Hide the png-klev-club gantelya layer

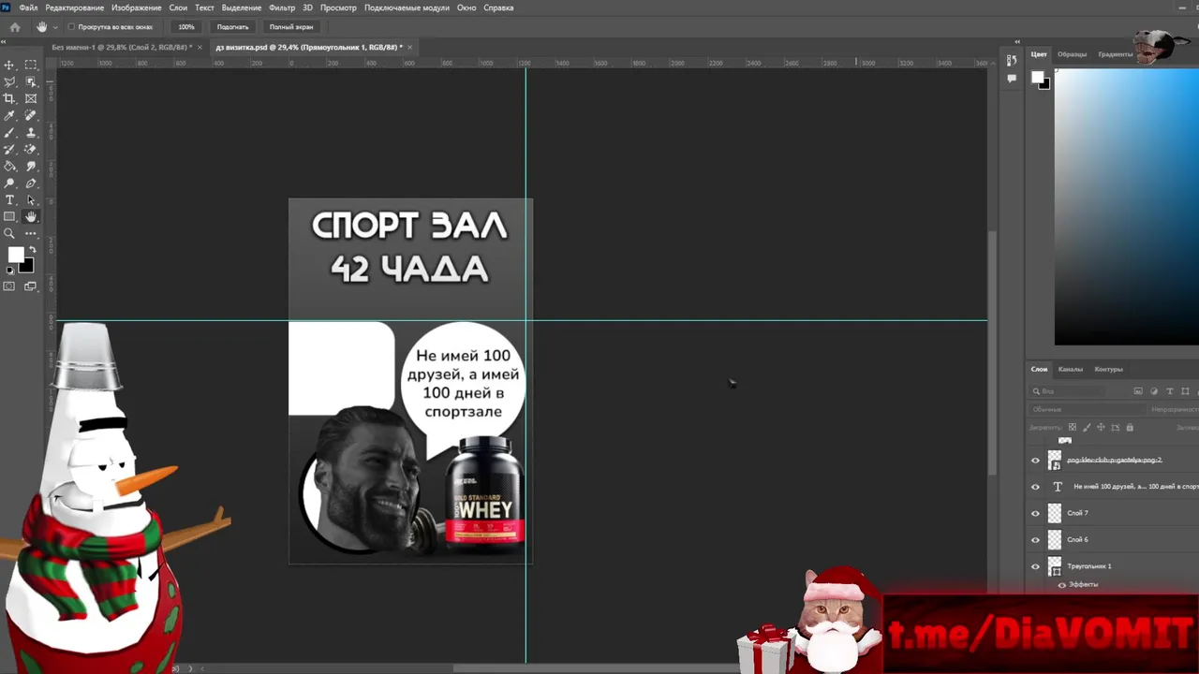pyautogui.click(x=1035, y=461)
